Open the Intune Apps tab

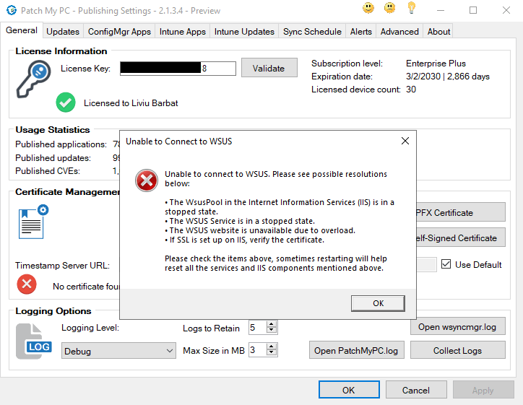coord(183,32)
